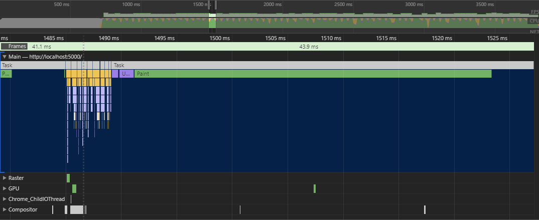Expand the Compositor track
Image resolution: width=539 pixels, height=220 pixels.
click(5, 209)
